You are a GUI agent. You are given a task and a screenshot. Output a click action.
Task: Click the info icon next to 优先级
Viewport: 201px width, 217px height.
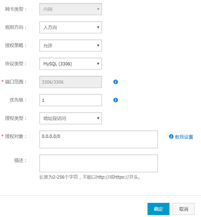pyautogui.click(x=116, y=100)
